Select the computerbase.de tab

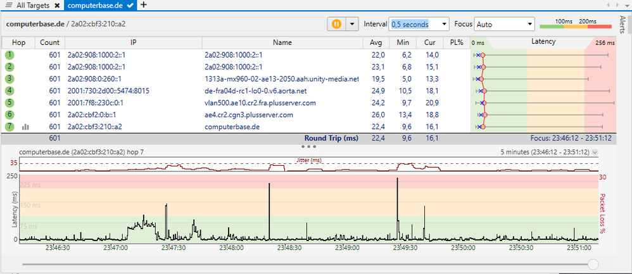coord(96,5)
